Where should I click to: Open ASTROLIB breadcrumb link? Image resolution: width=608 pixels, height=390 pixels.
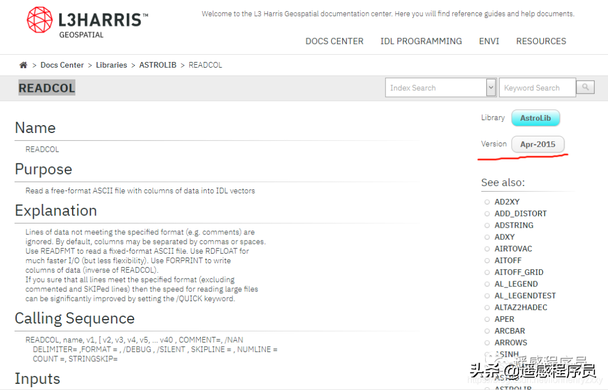click(x=158, y=65)
